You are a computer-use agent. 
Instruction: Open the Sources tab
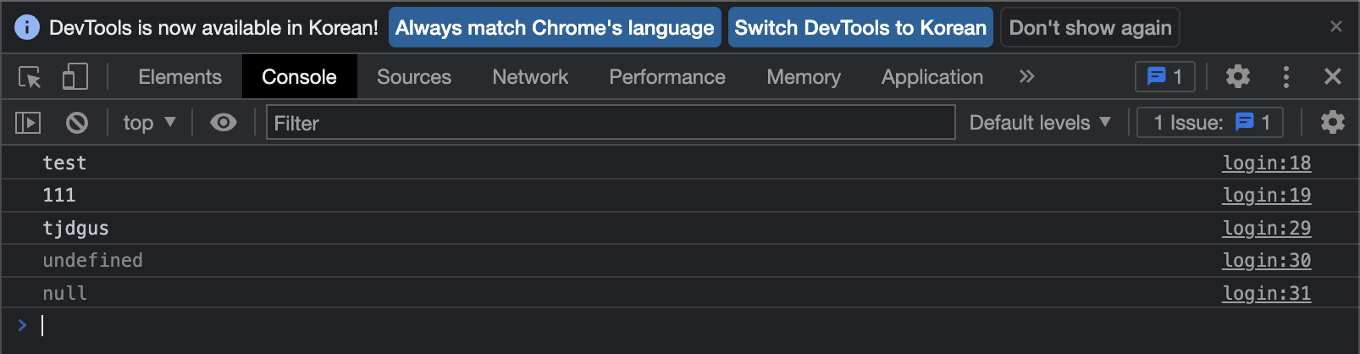pos(414,77)
